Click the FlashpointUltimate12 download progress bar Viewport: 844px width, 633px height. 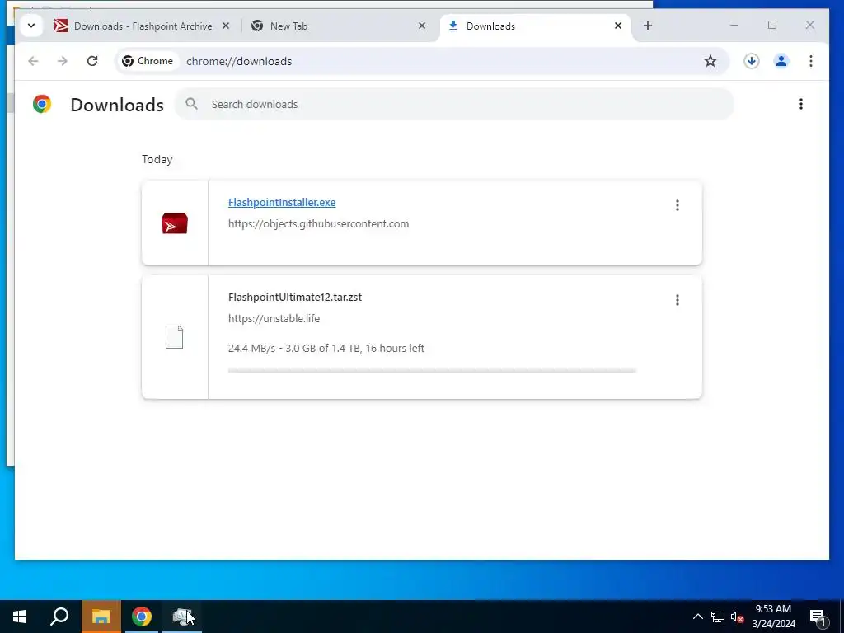(x=432, y=370)
